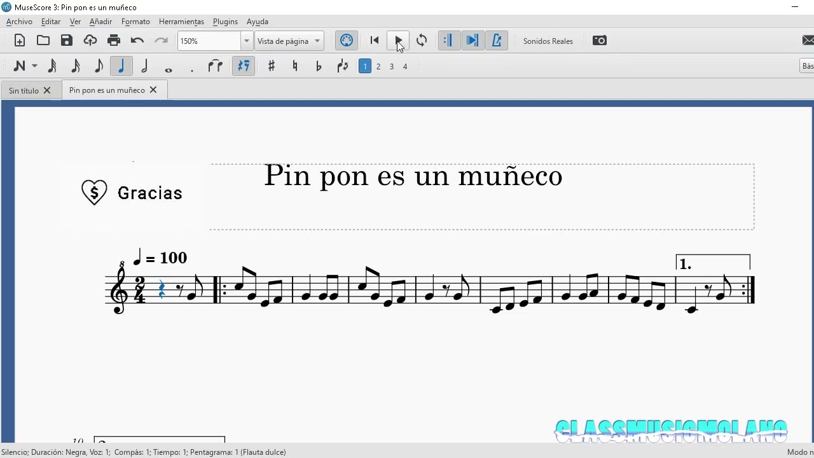The width and height of the screenshot is (814, 458).
Task: Click Sonidos Reales toolbar label
Action: pyautogui.click(x=548, y=41)
